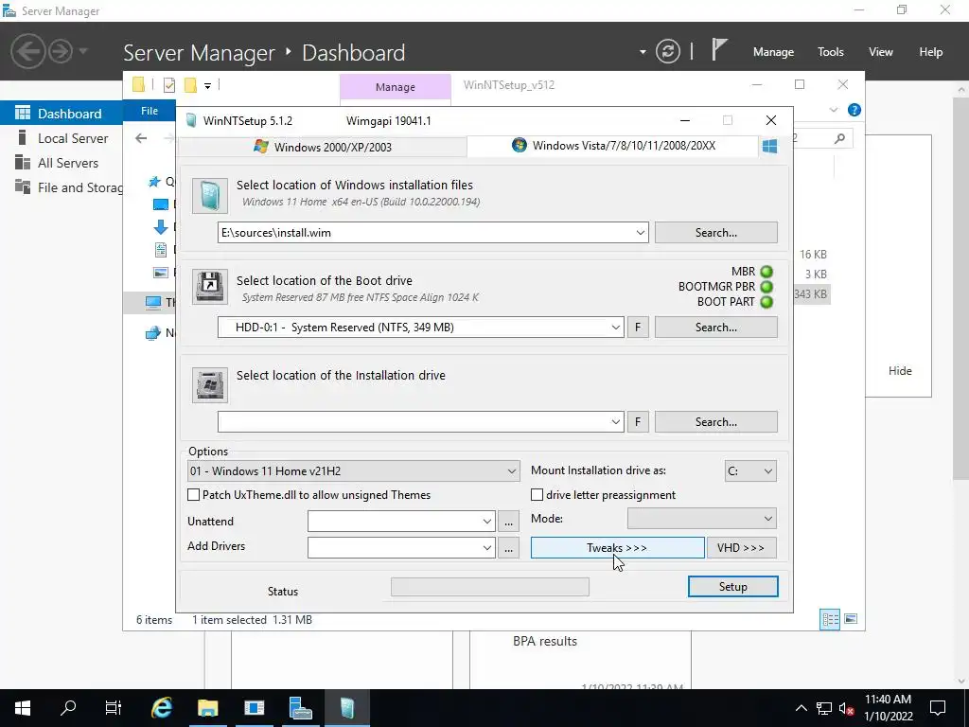The image size is (969, 727).
Task: Click the Status progress bar
Action: click(x=490, y=587)
